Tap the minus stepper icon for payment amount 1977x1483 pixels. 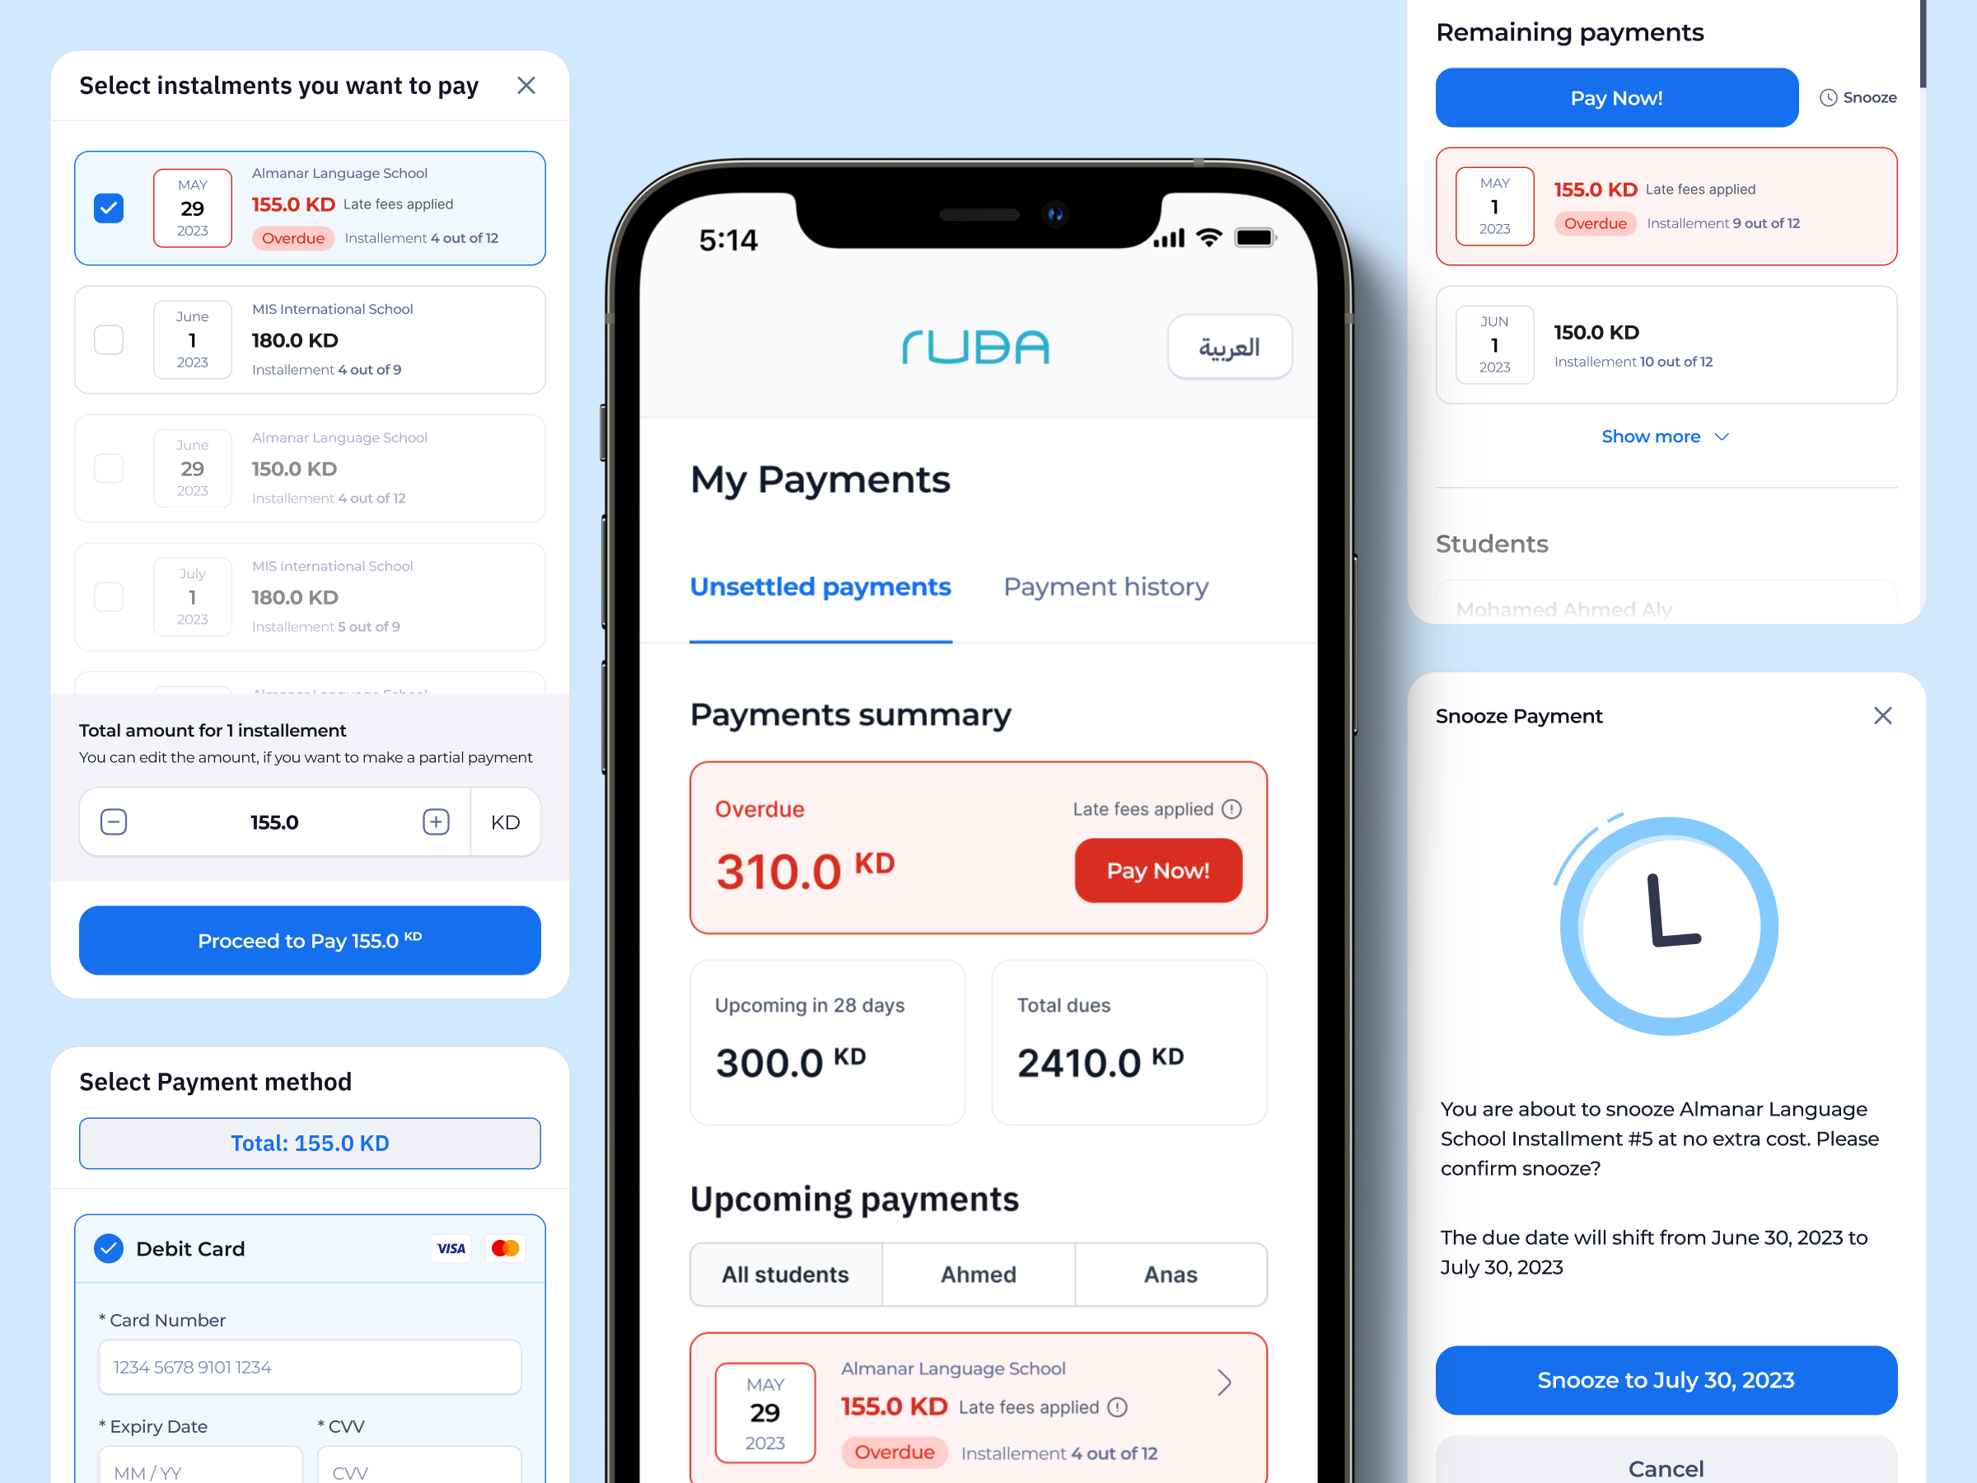tap(112, 822)
